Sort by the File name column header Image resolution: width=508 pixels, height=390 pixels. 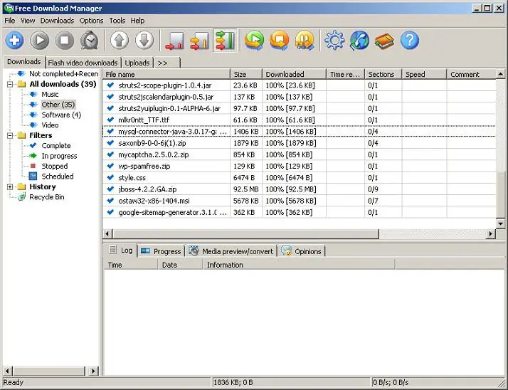(x=166, y=74)
